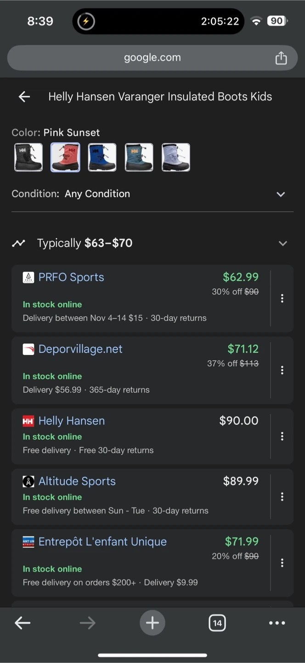Open more options for Deporvillage.net offer

click(x=282, y=370)
